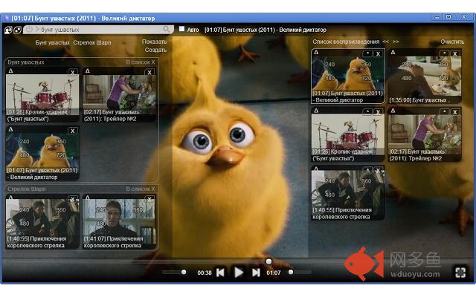Click star button on playlist Кролик-ударник
476x297 pixels.
tap(367, 111)
